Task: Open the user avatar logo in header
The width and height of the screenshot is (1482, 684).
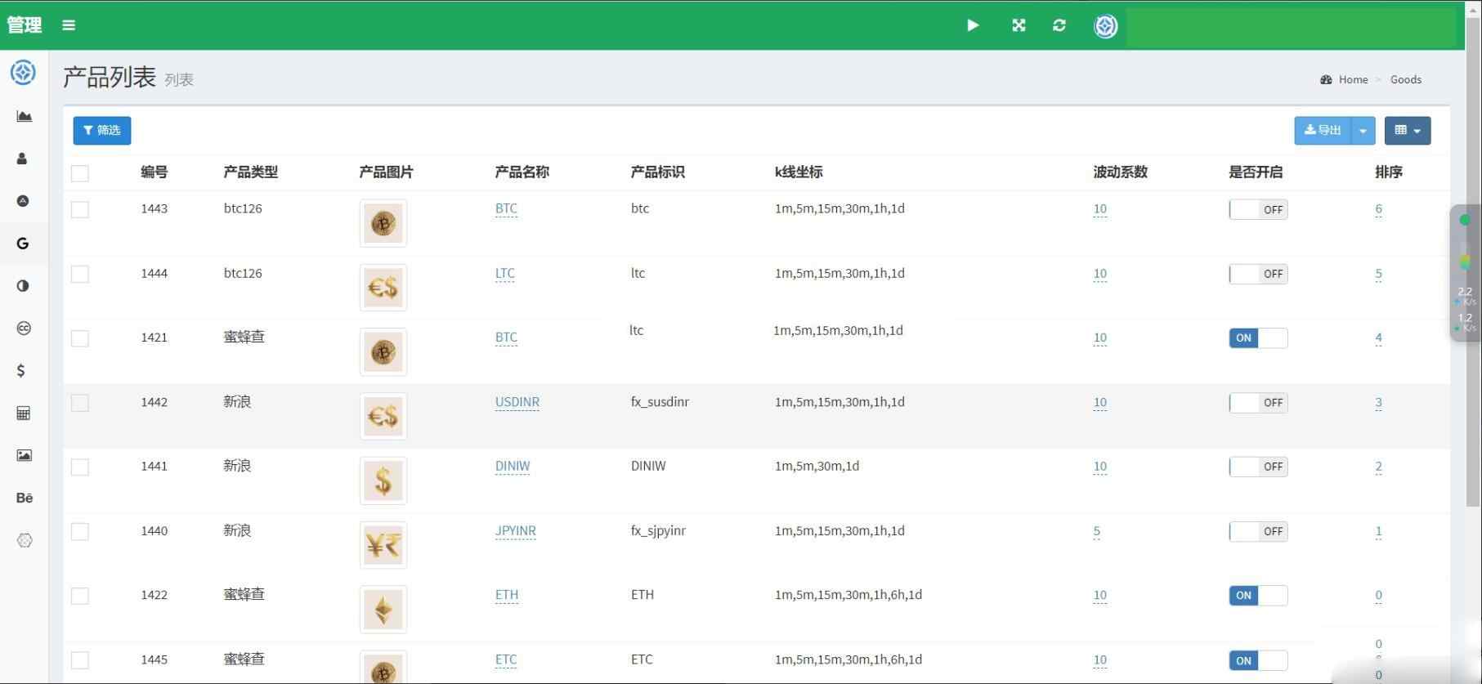Action: [1105, 26]
